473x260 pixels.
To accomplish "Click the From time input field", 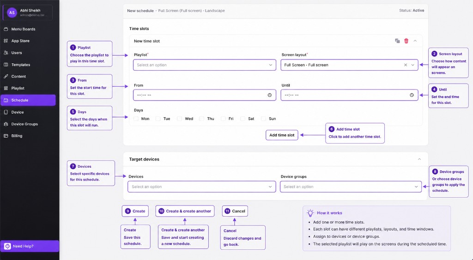I will (205, 95).
